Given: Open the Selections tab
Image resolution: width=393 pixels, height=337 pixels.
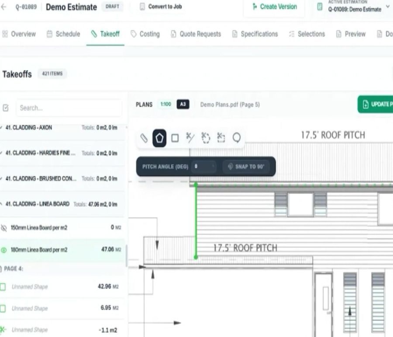Looking at the screenshot, I should click(307, 34).
